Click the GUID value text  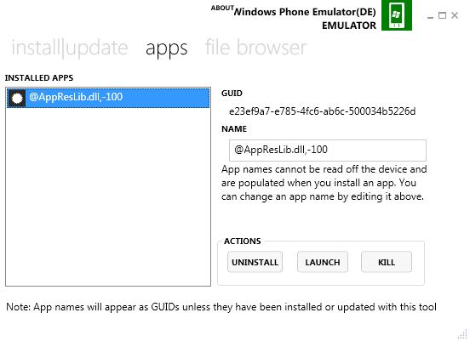click(x=322, y=111)
